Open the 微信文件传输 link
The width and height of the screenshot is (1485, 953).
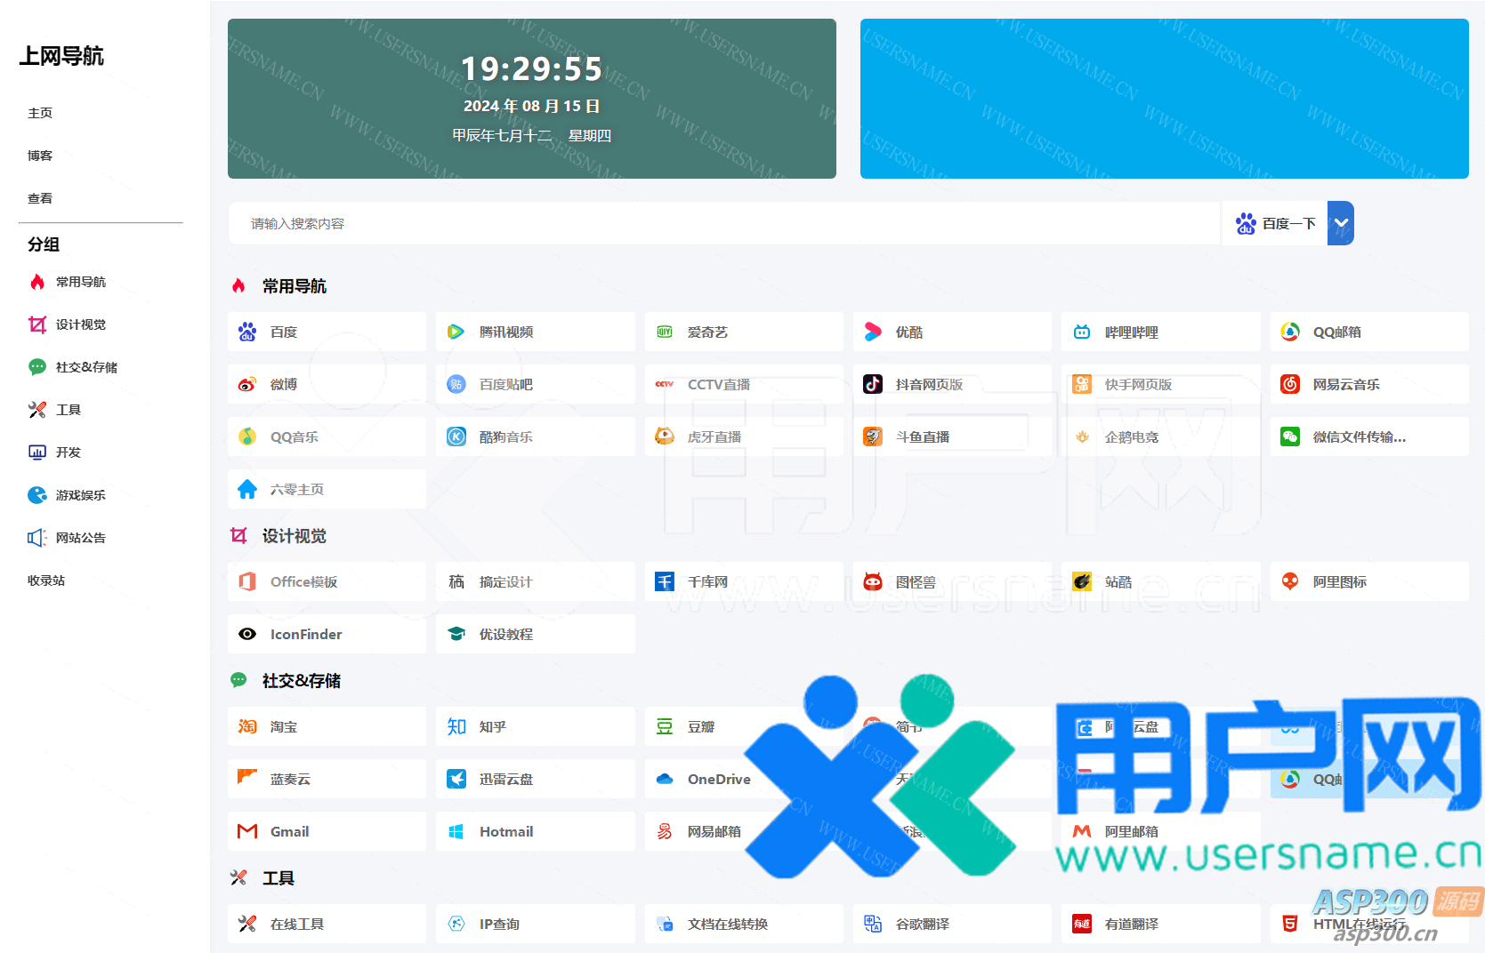click(1359, 436)
